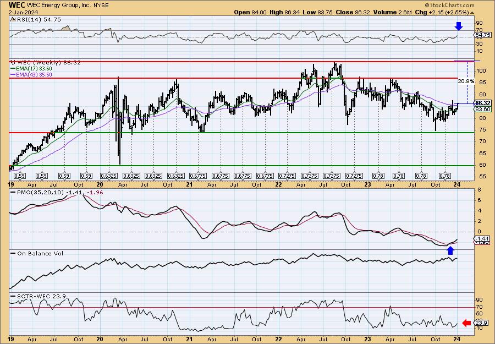495x344 pixels.
Task: Click the OHLC bar icon before WEC (Weekly)
Action: [12, 63]
